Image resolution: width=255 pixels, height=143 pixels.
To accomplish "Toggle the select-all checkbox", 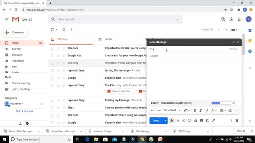I will [x=53, y=30].
